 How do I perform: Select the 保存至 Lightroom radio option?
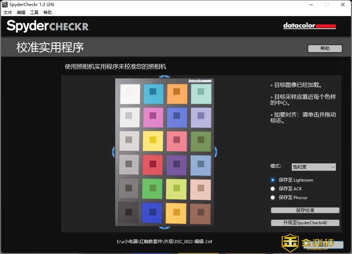pos(273,180)
